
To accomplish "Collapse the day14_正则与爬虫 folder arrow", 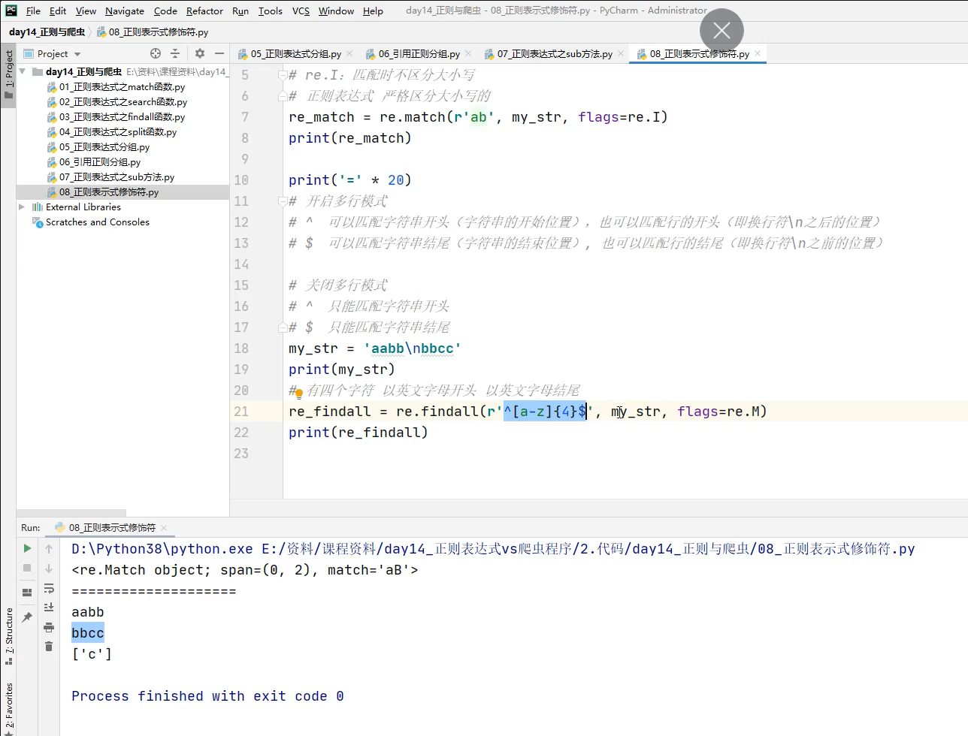I will (23, 71).
